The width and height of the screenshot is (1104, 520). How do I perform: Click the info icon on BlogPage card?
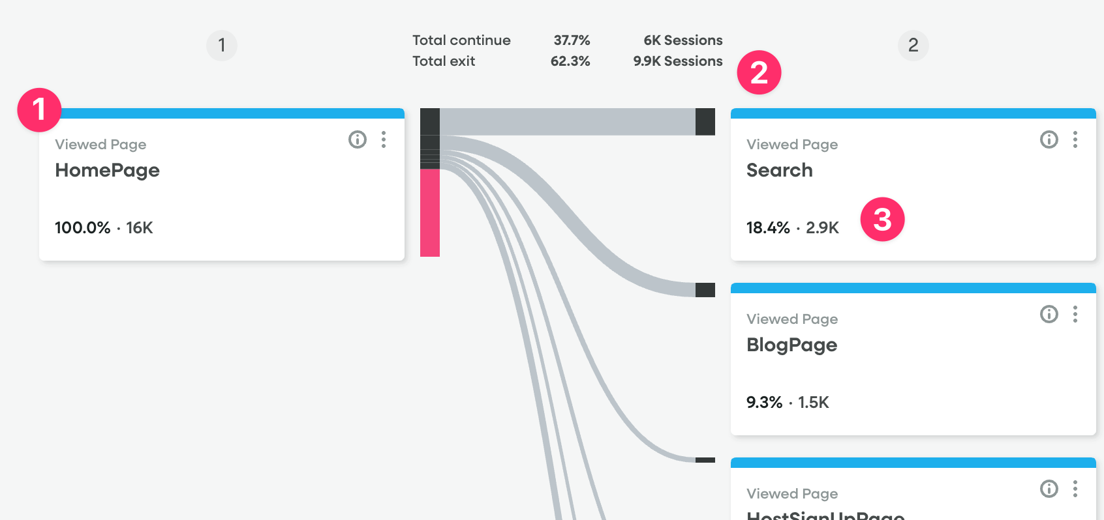pos(1049,314)
